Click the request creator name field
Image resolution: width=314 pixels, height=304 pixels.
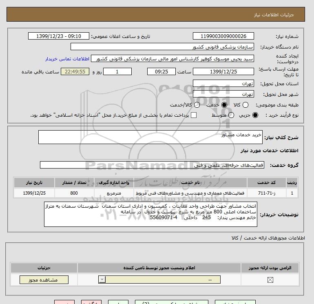(172, 58)
